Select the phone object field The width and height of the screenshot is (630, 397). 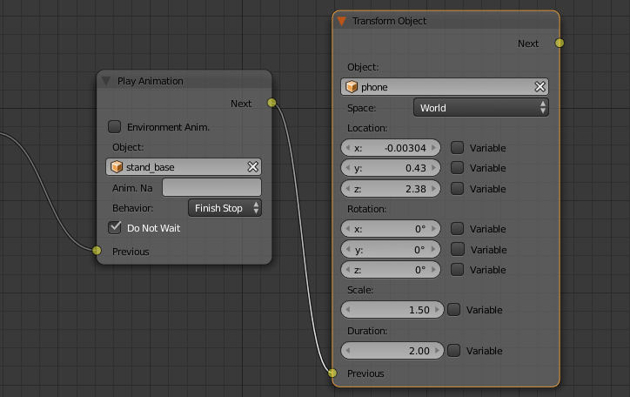445,87
